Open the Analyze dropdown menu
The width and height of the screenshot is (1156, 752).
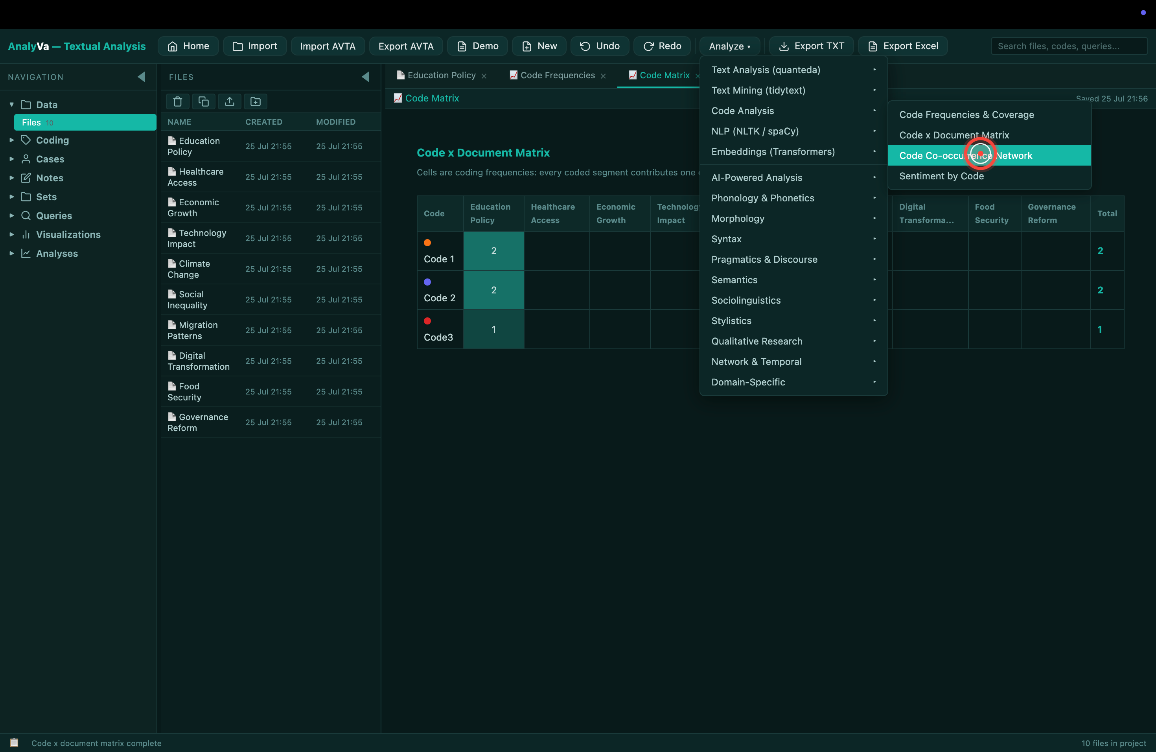coord(729,46)
